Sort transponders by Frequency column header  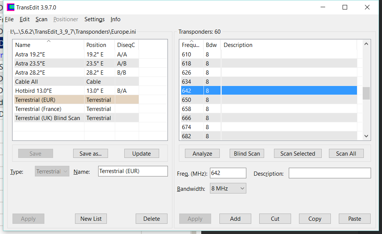tap(191, 45)
